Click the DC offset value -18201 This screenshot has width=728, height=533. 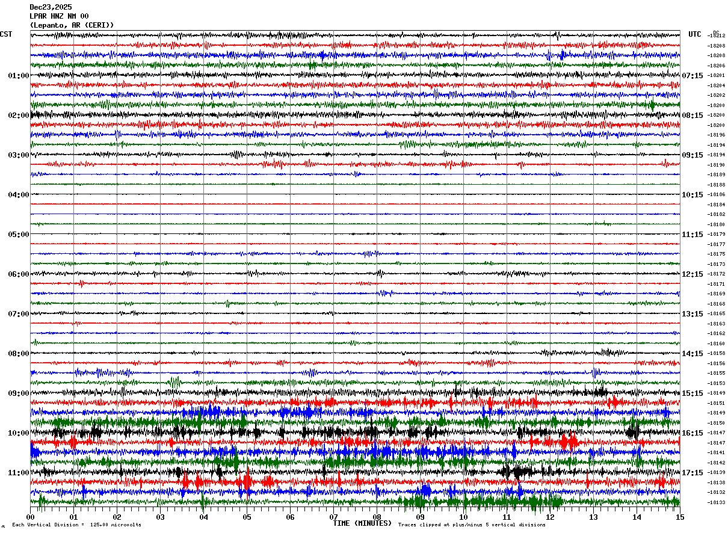[717, 76]
